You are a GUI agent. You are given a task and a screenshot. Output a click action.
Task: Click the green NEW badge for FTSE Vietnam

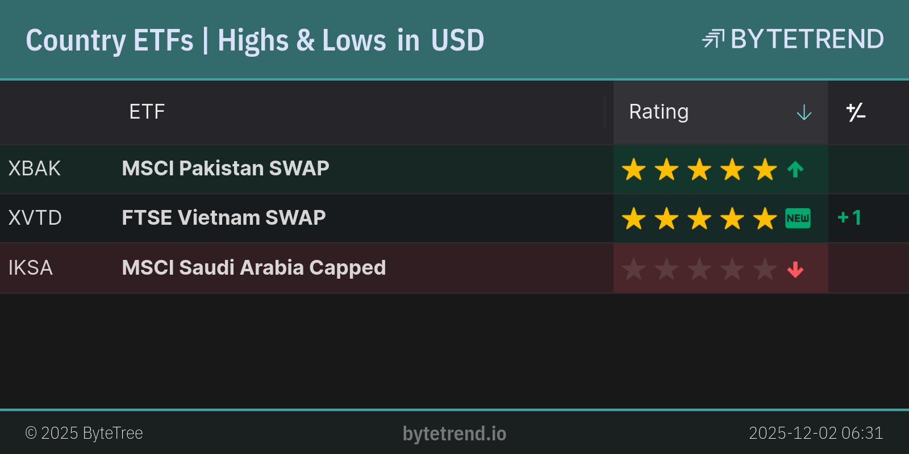pos(798,218)
